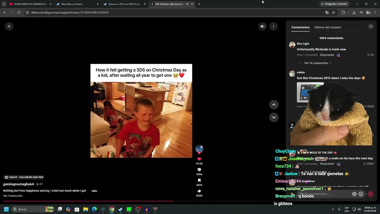Show hidden system tray icons
Screen dimensions: 380x214
[333, 209]
